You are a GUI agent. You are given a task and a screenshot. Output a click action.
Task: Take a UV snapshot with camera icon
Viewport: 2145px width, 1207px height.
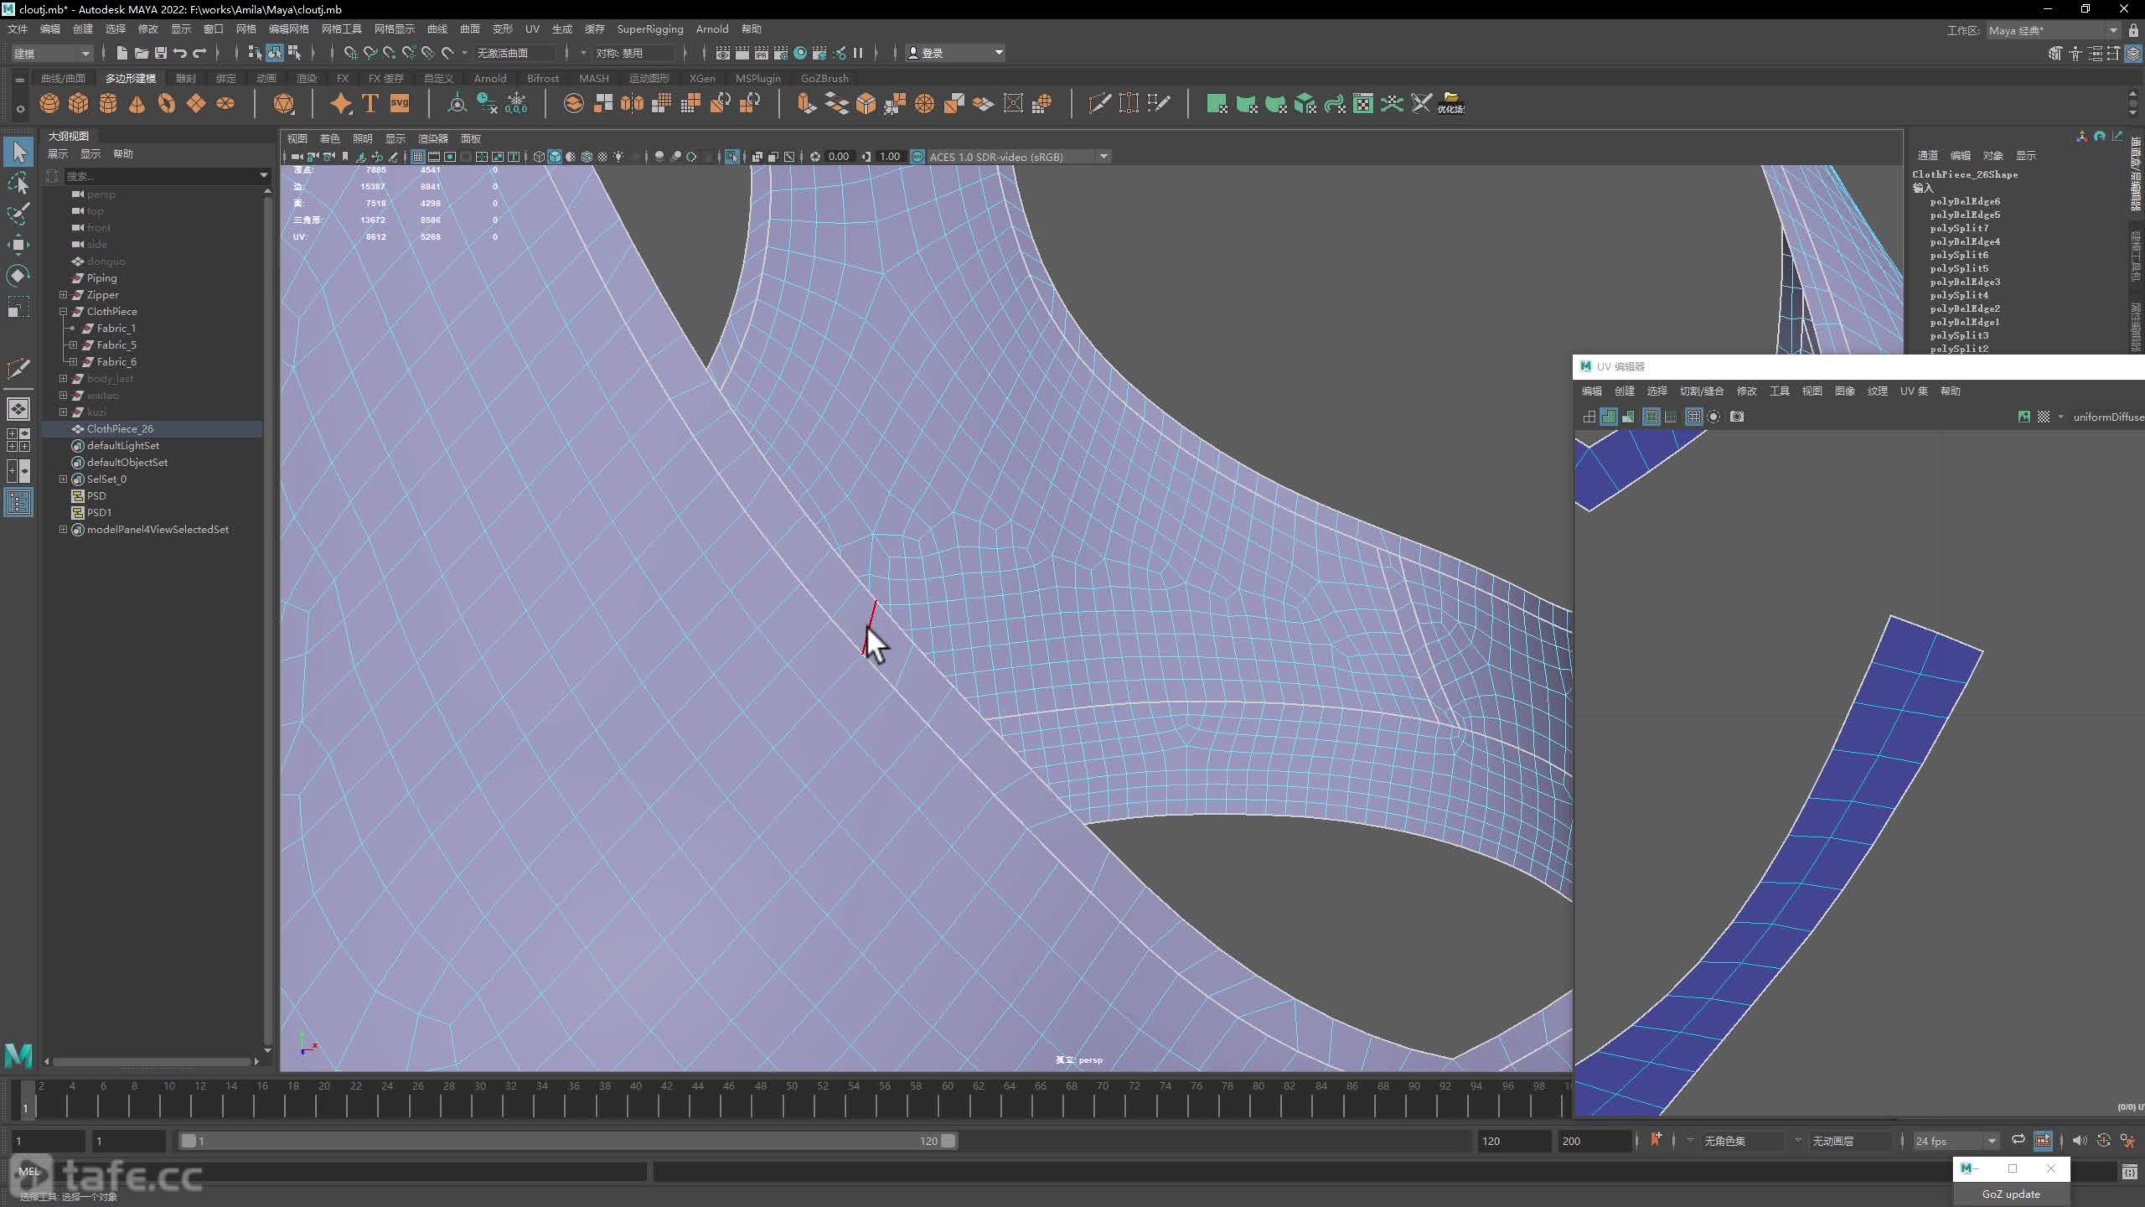pyautogui.click(x=1737, y=417)
